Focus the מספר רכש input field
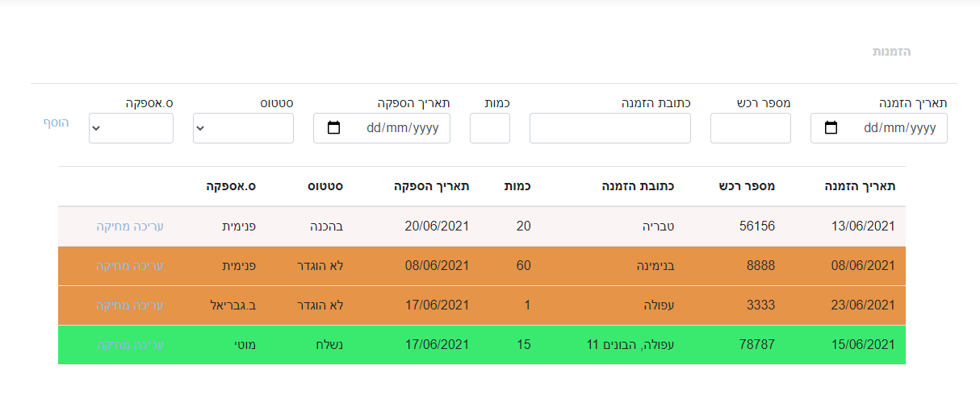Screen dimensions: 980x407 (751, 128)
